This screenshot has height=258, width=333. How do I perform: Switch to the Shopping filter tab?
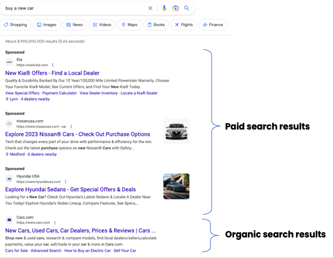tap(15, 25)
